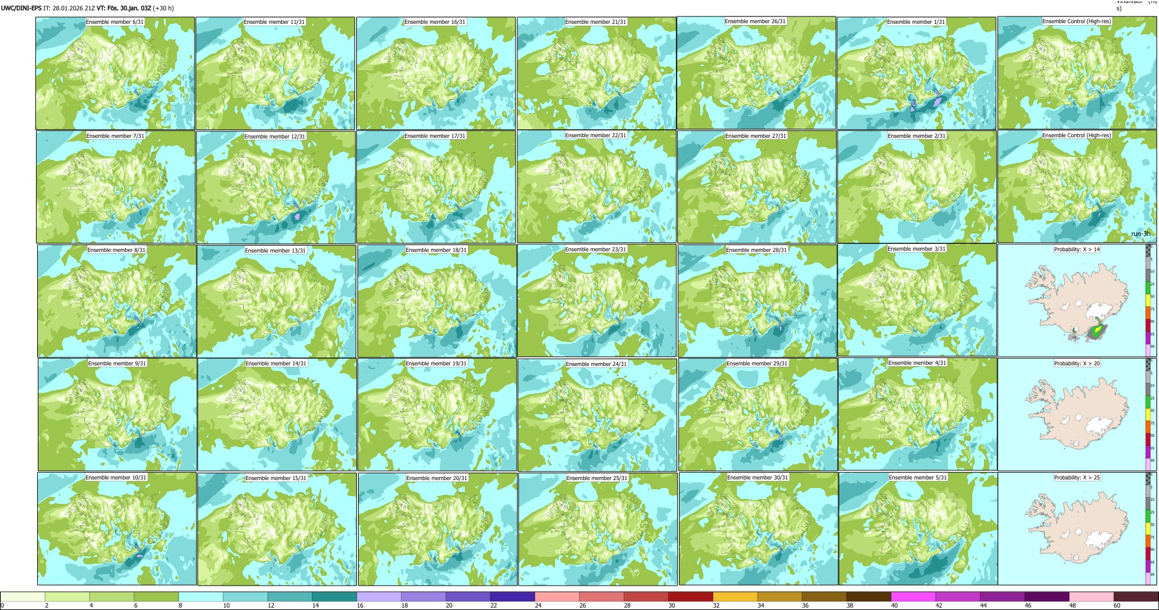View the Ensemble member 27/31 map panel
Viewport: 1159px width, 610px height.
tap(756, 187)
